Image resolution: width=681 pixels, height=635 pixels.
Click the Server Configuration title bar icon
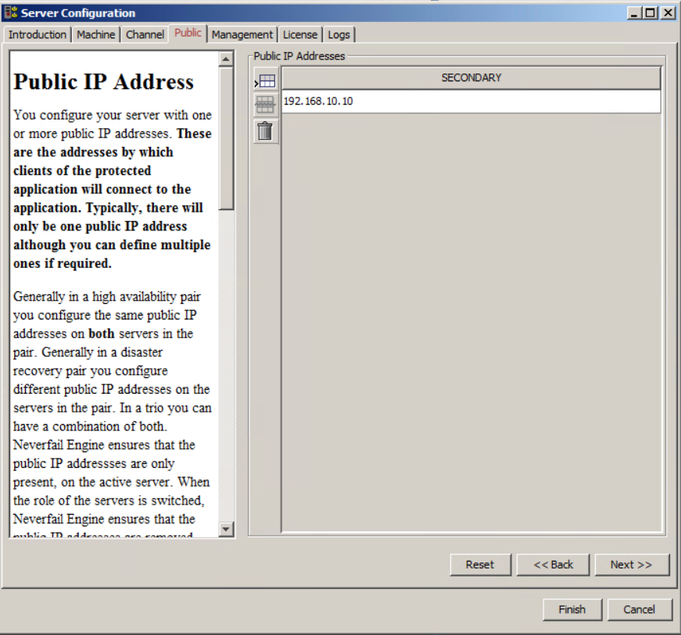click(x=11, y=12)
